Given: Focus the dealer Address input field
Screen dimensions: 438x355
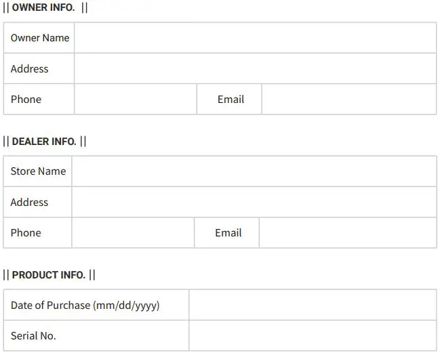Looking at the screenshot, I should pyautogui.click(x=254, y=202).
